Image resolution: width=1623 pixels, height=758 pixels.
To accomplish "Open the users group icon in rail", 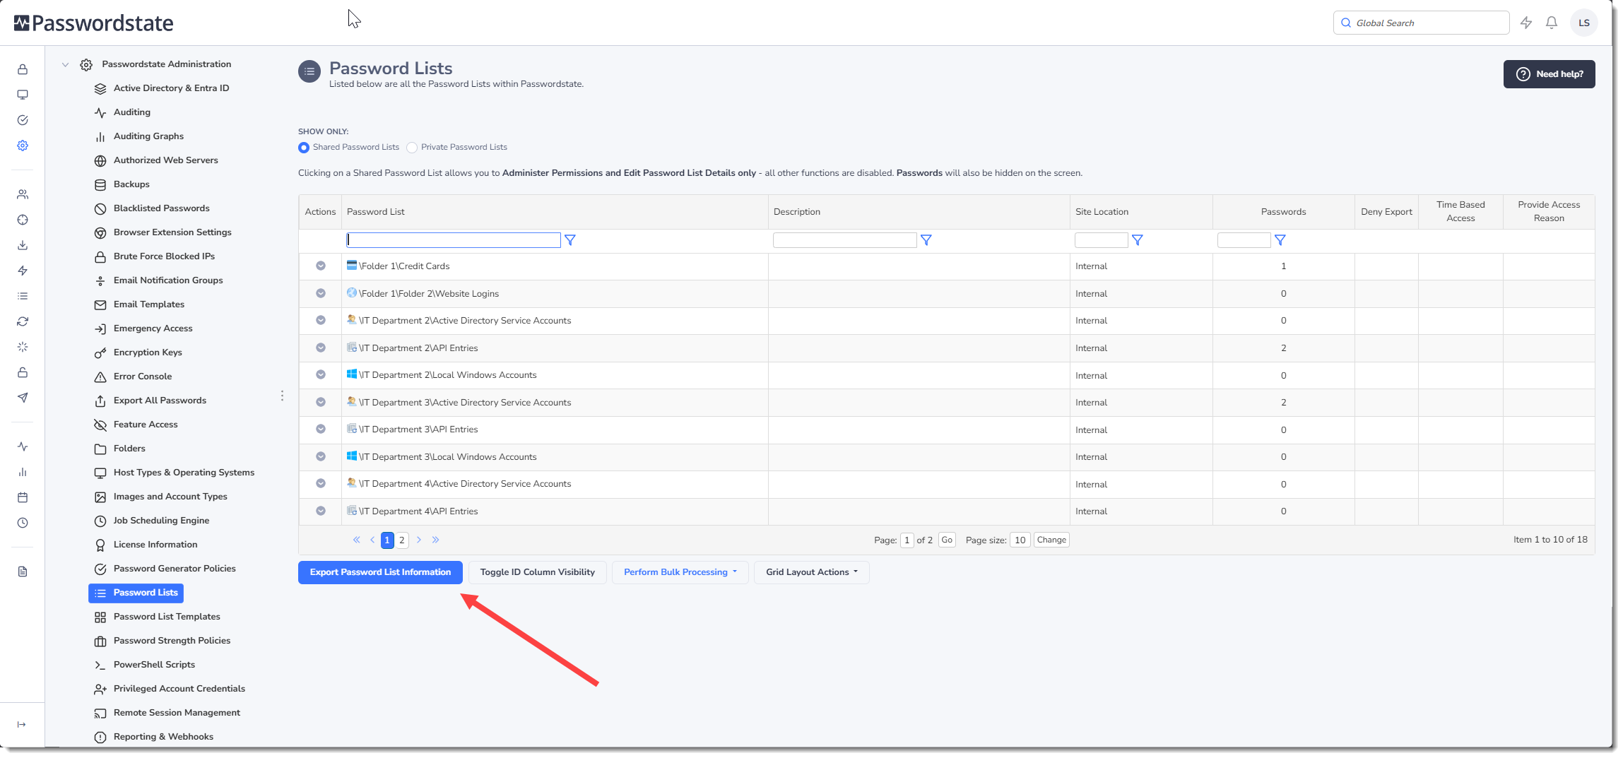I will (x=23, y=194).
